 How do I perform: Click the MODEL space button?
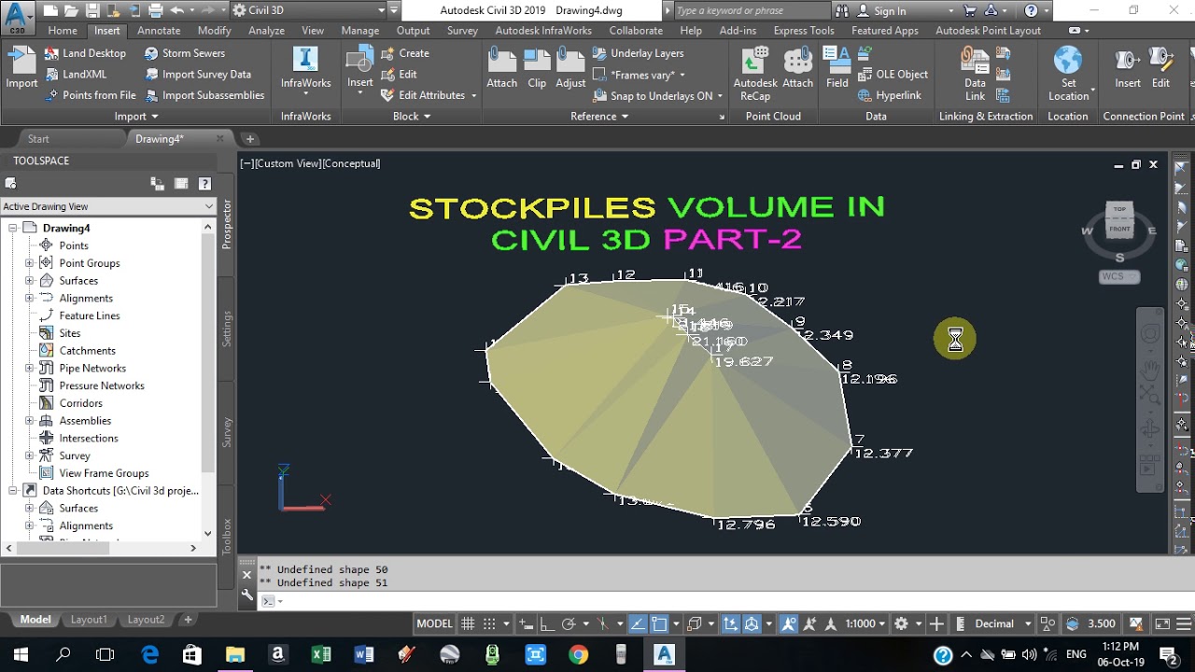[x=434, y=623]
